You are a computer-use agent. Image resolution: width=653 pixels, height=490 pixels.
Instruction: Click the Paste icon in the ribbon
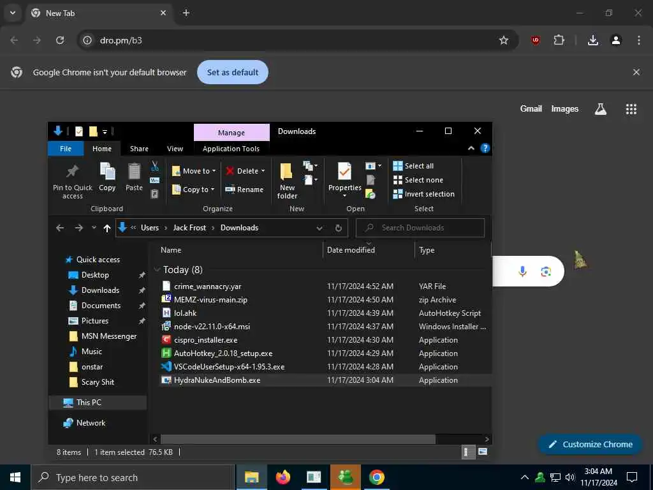tap(134, 171)
